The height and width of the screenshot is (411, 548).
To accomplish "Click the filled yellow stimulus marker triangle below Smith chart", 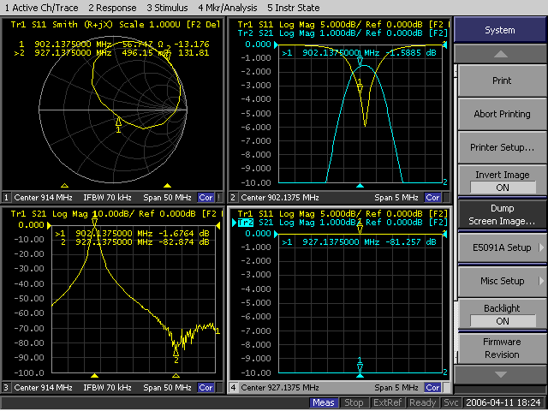I will (x=168, y=186).
